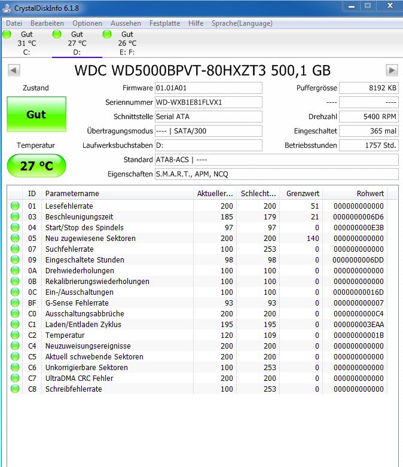Click the Schlecht... column header
The height and width of the screenshot is (467, 403).
coord(258,193)
